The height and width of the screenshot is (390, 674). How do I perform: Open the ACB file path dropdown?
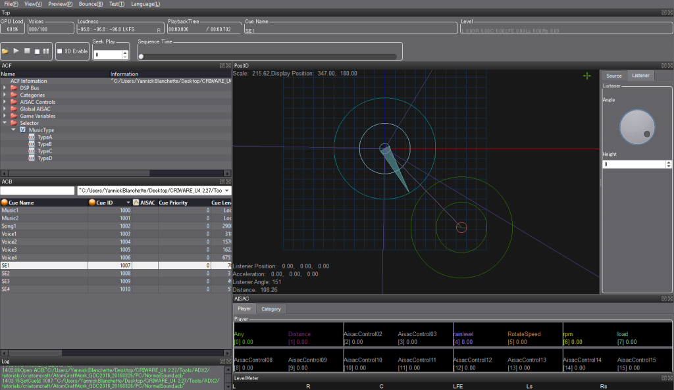tap(227, 191)
